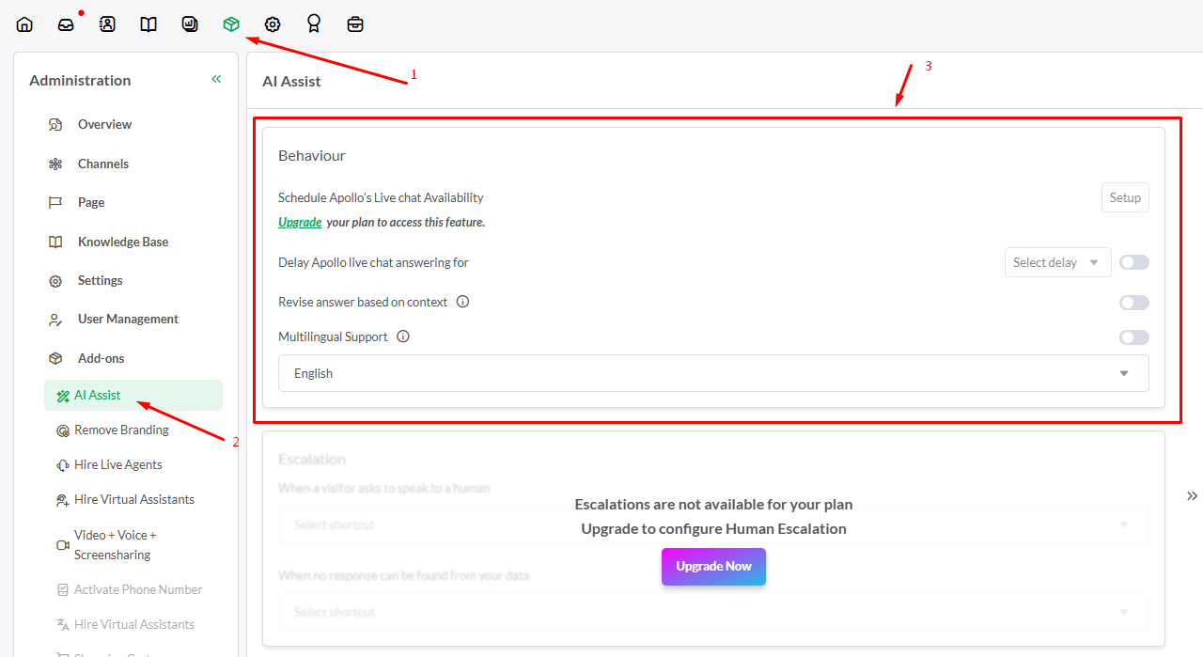Click the second Hire Virtual Assistants item with translate icon
The height and width of the screenshot is (657, 1203).
(133, 625)
